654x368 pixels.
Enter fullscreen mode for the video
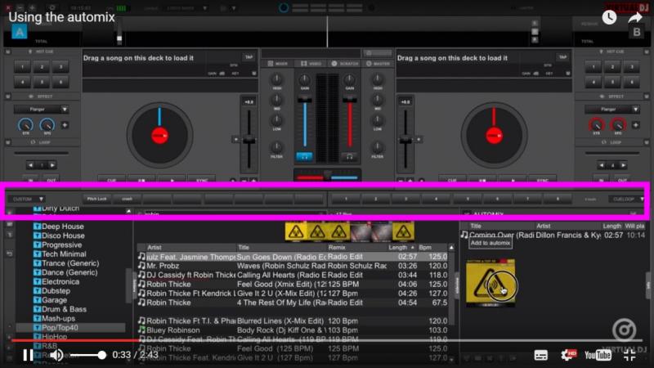[629, 355]
